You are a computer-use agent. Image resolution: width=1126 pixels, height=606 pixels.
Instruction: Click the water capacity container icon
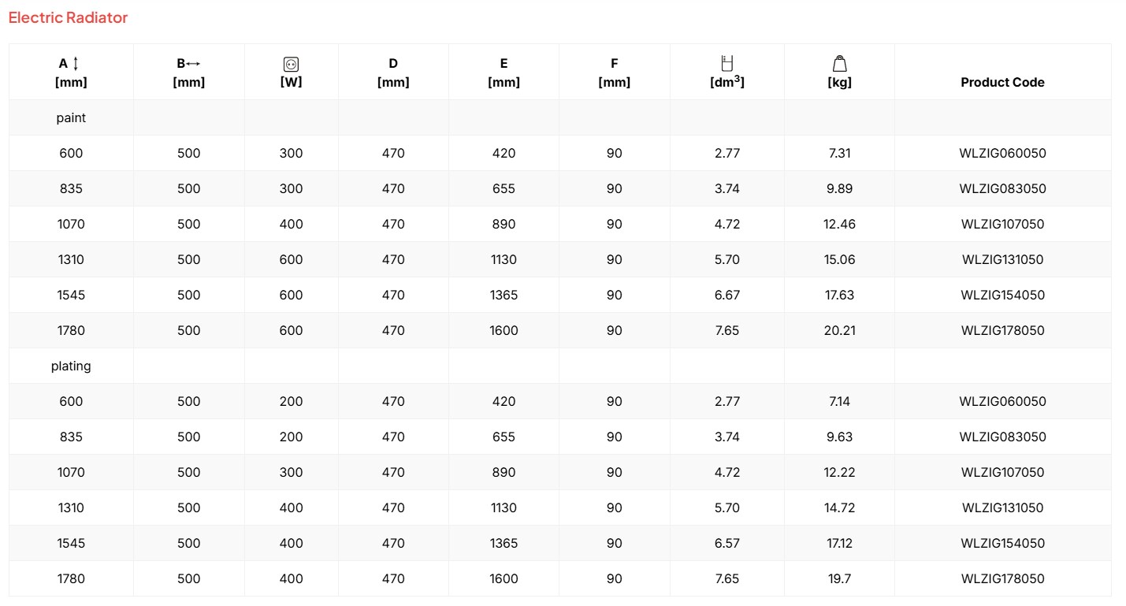click(727, 64)
